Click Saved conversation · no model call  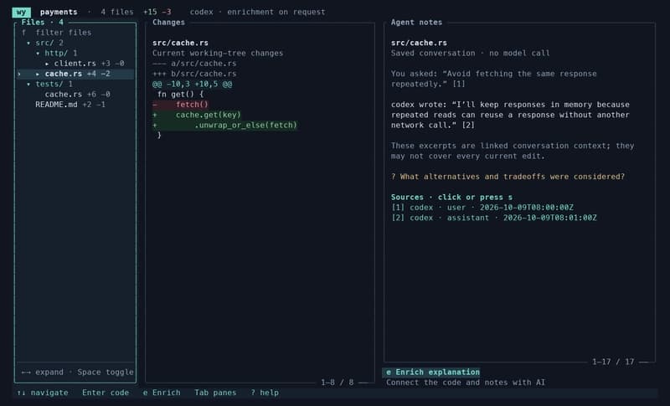(471, 54)
